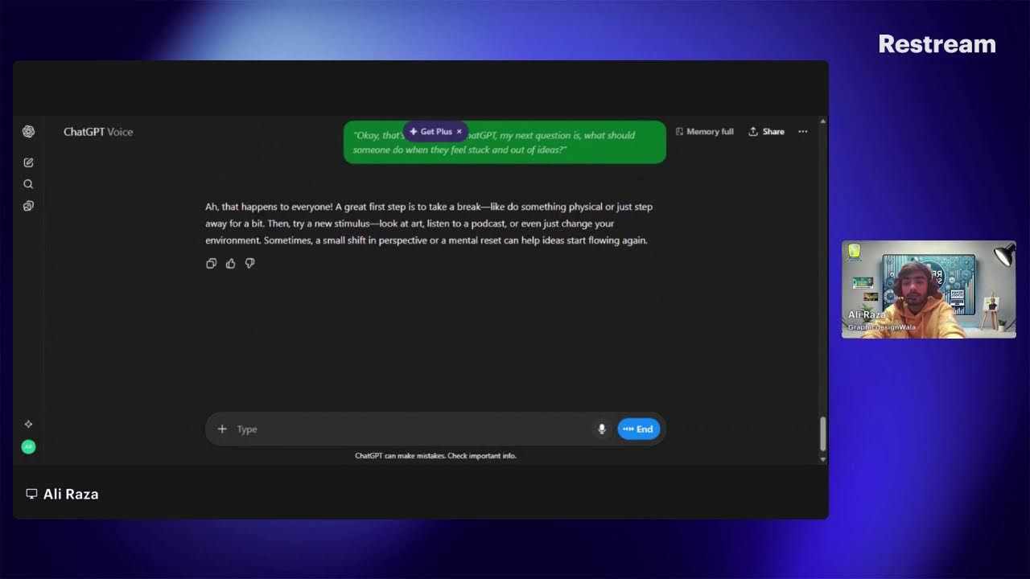Click the Ali Raza screen share label
The height and width of the screenshot is (579, 1030).
click(x=63, y=495)
